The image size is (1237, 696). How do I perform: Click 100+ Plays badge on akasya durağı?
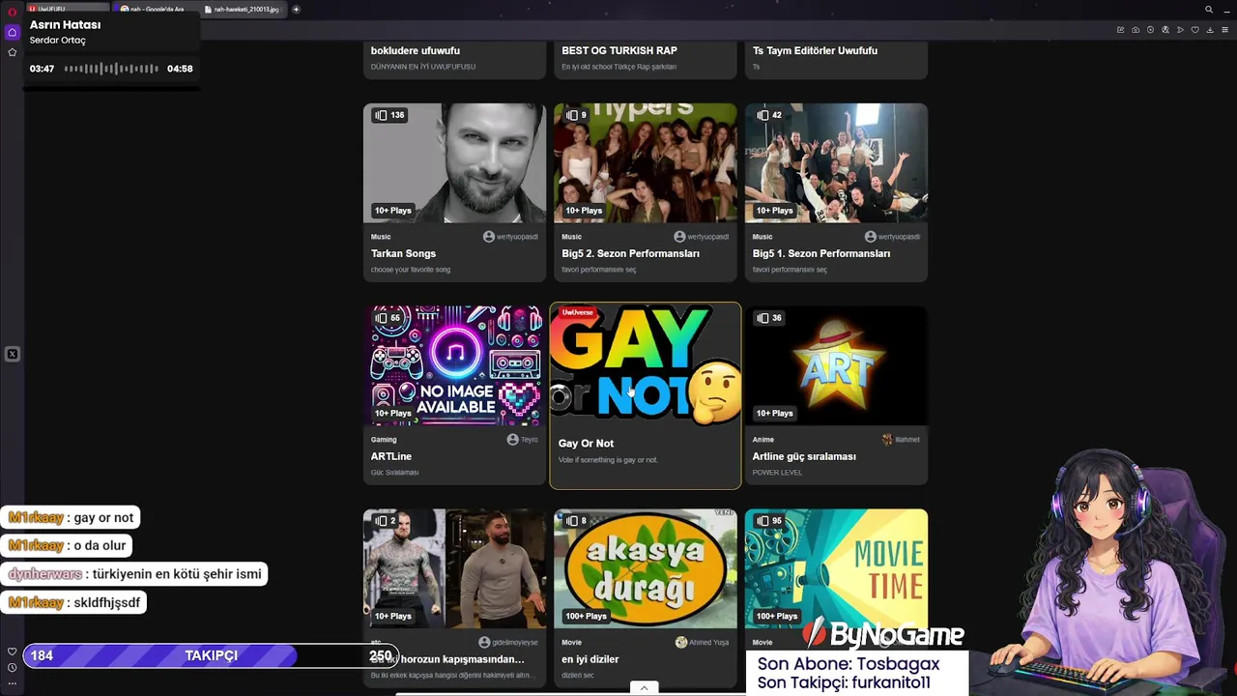pos(587,617)
